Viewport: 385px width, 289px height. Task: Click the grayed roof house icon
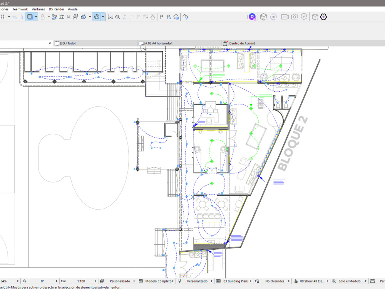click(x=153, y=17)
